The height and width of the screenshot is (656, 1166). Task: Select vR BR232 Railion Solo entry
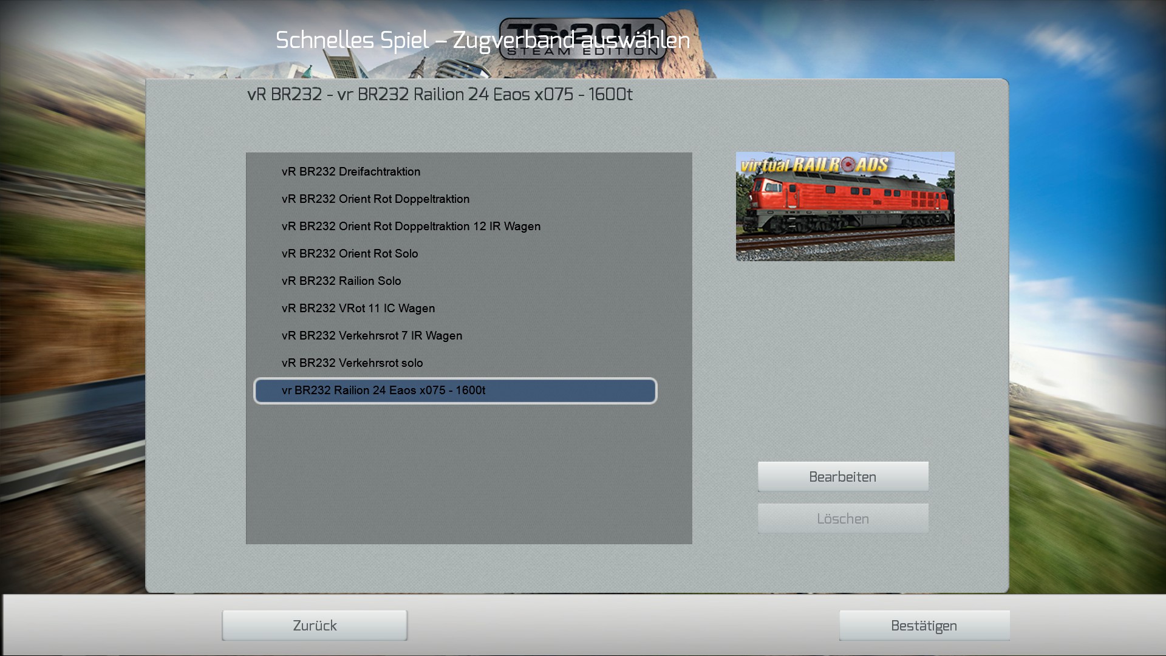(x=341, y=281)
